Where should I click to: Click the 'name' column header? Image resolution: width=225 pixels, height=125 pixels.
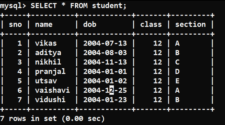click(x=44, y=24)
